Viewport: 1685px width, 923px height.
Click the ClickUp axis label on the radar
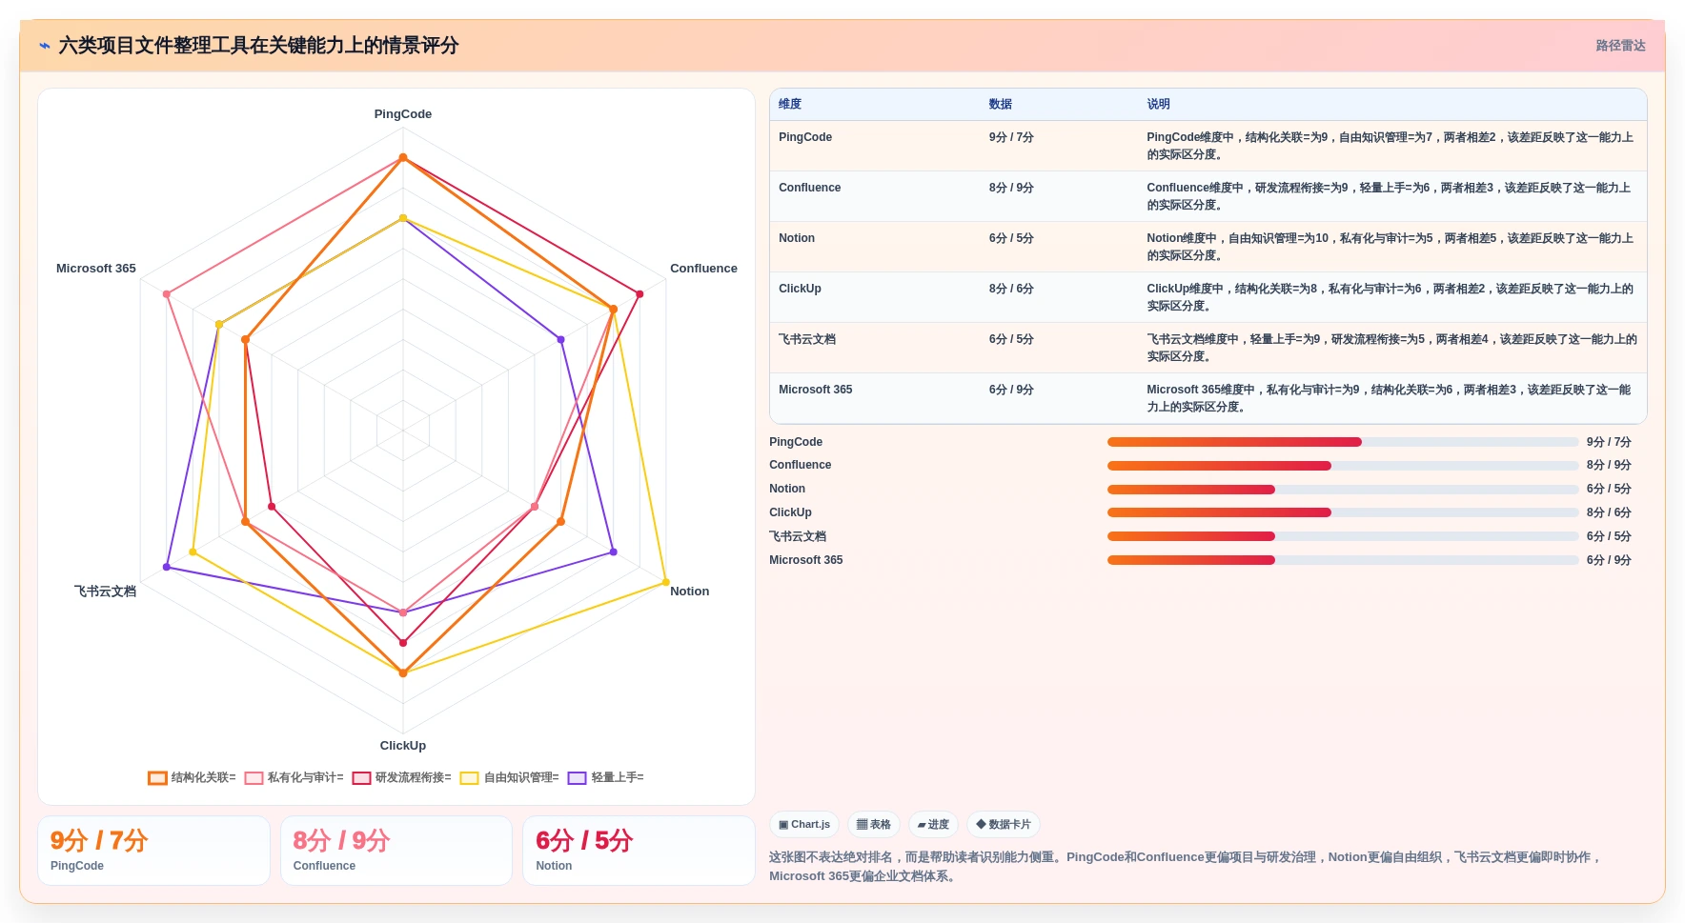pos(403,746)
